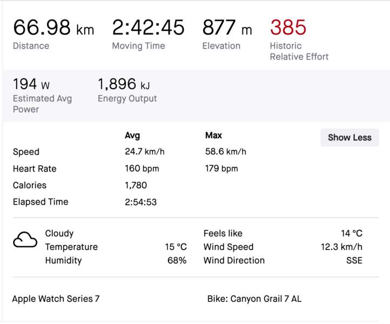Click the Bike: Canyon Grail 7 AL text

pos(254,299)
